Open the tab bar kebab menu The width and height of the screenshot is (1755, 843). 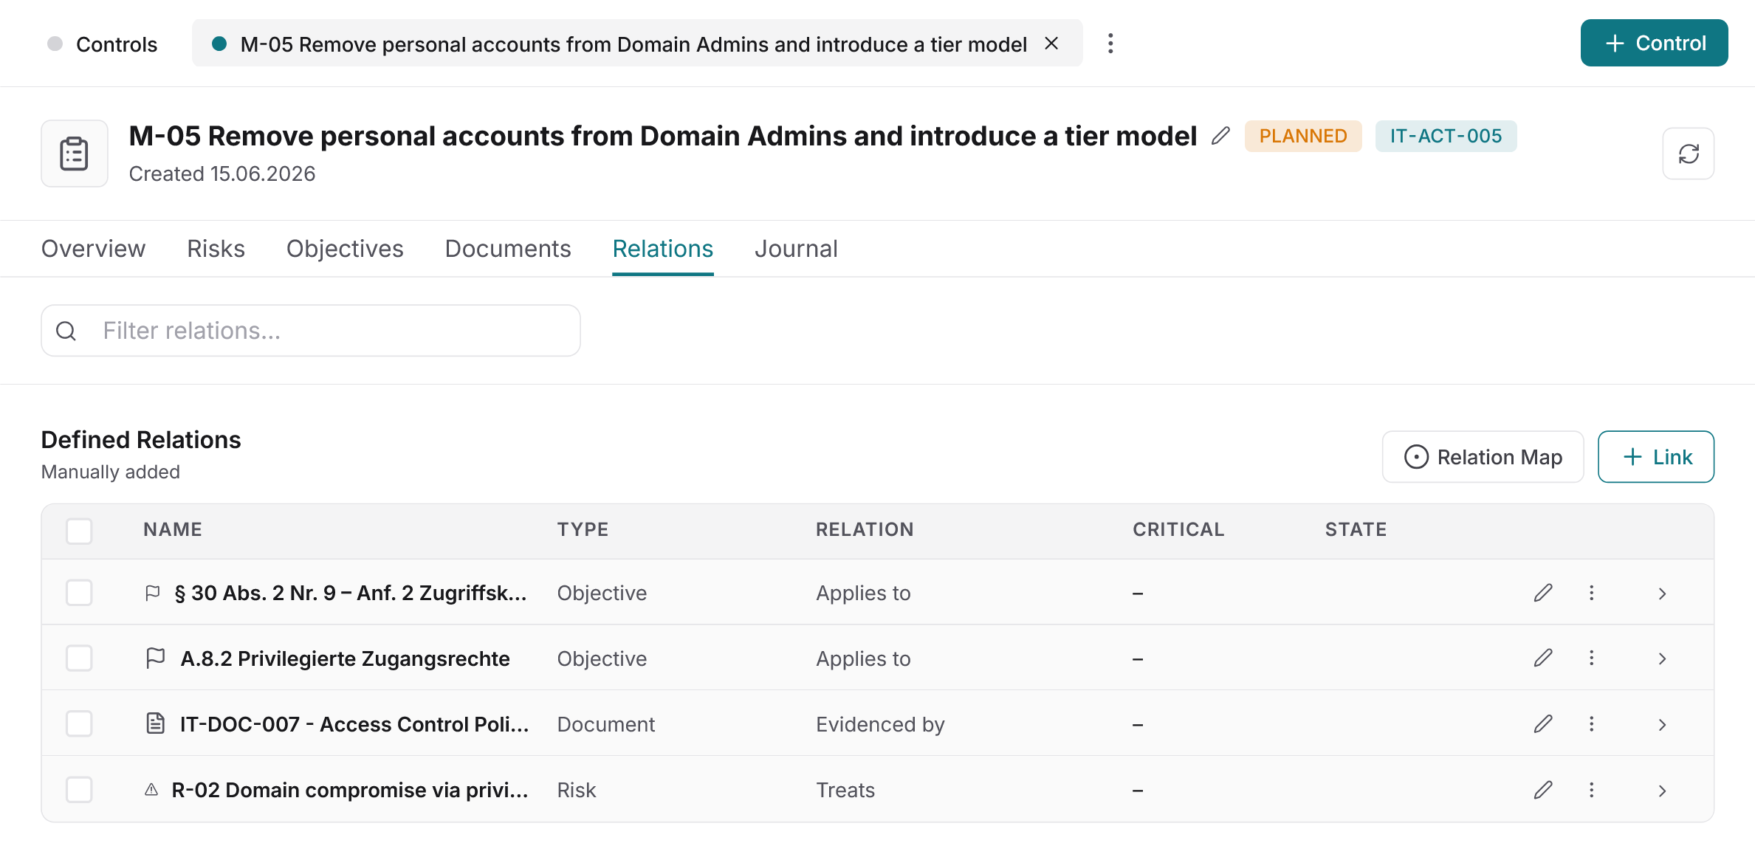(x=1110, y=44)
